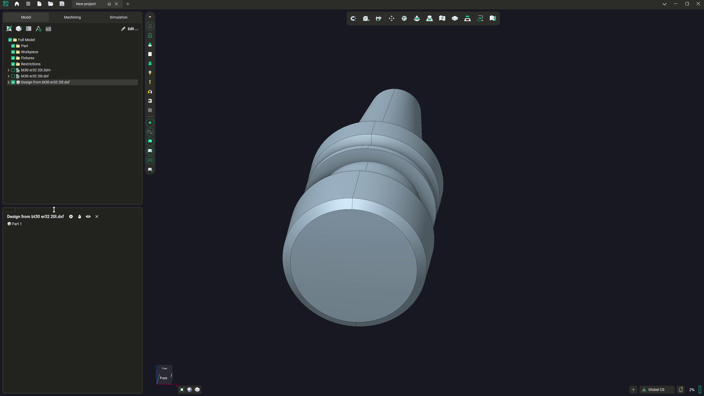The height and width of the screenshot is (396, 704).
Task: Click the notification bell in status bar
Action: pos(681,389)
